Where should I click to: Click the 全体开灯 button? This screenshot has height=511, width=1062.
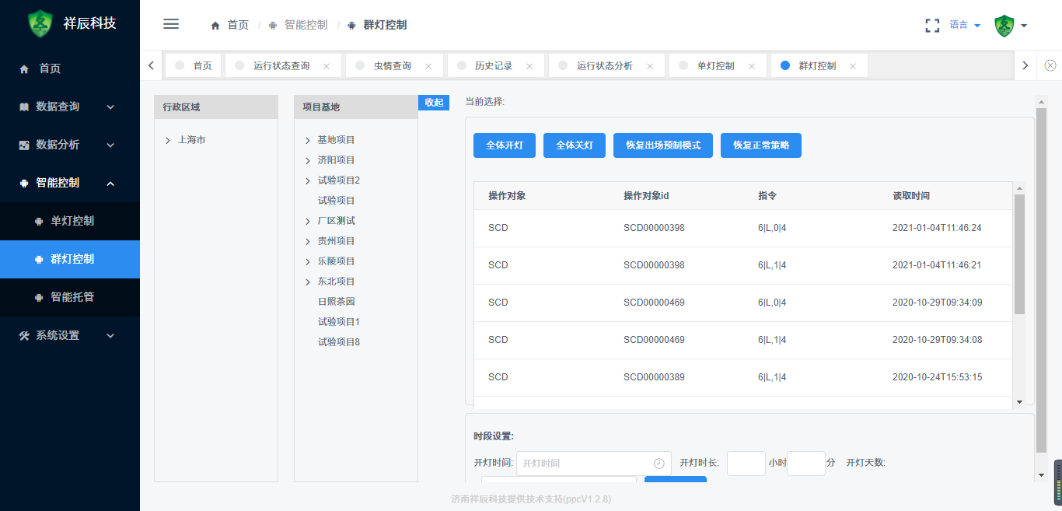click(x=504, y=145)
